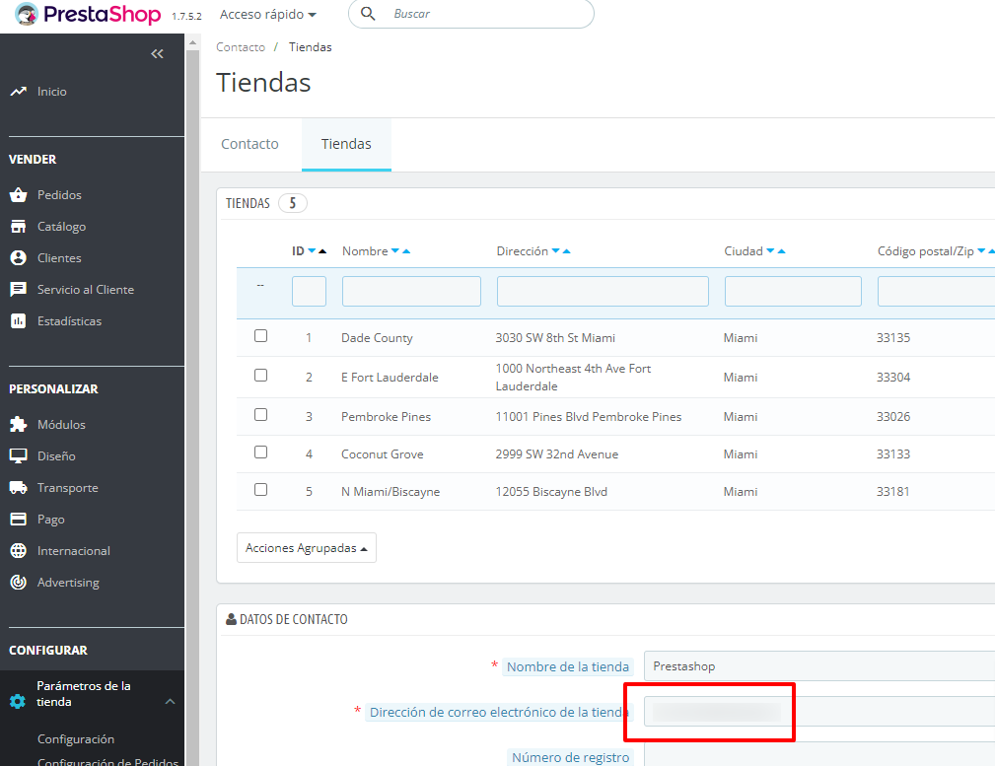Screen dimensions: 995x766
Task: Click the Catálogo store icon
Action: tap(19, 227)
